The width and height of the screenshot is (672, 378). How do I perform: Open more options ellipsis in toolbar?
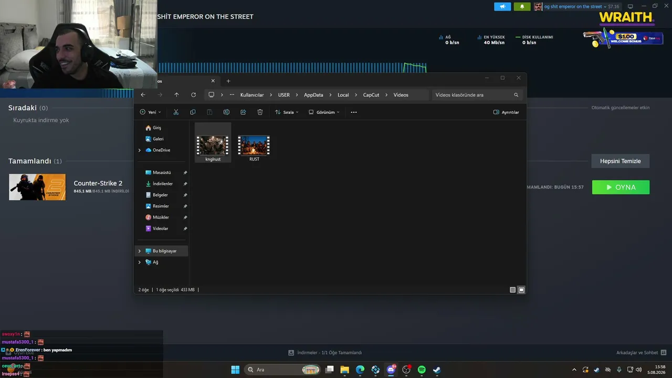click(x=354, y=112)
